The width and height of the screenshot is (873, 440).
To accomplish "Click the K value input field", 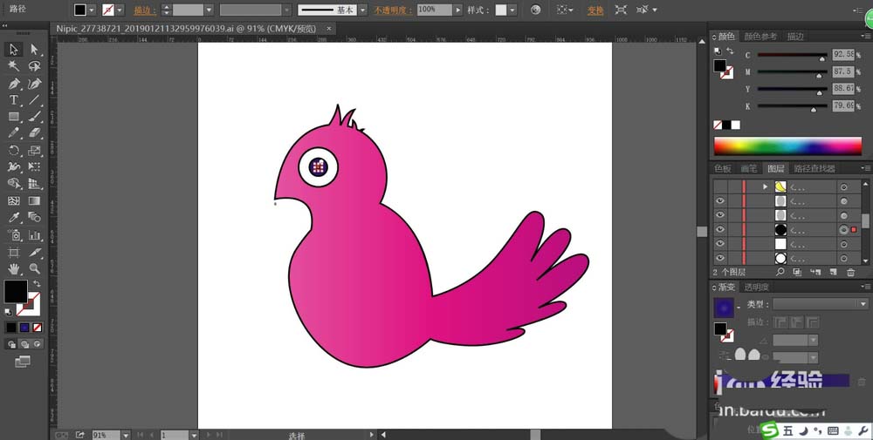I will coord(843,105).
